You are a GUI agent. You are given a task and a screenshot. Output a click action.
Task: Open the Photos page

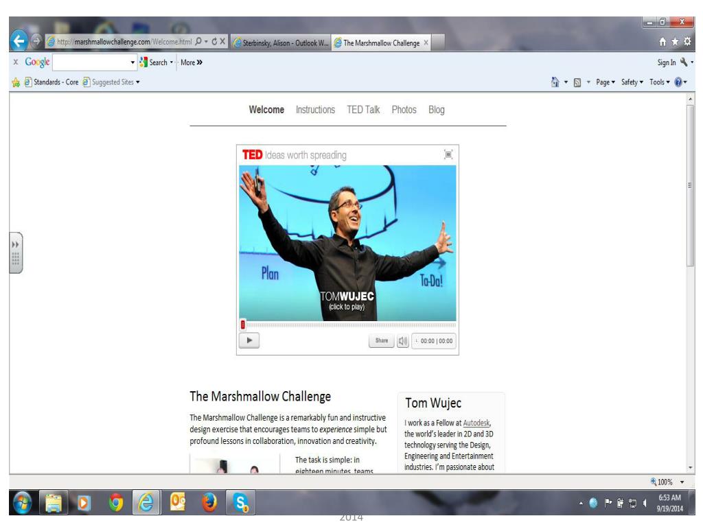tap(404, 110)
